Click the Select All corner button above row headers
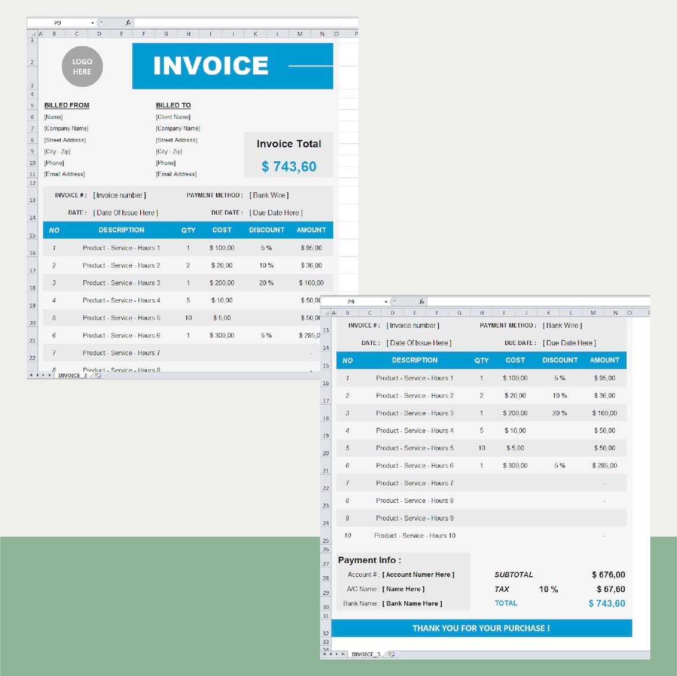This screenshot has height=676, width=677. pyautogui.click(x=33, y=33)
